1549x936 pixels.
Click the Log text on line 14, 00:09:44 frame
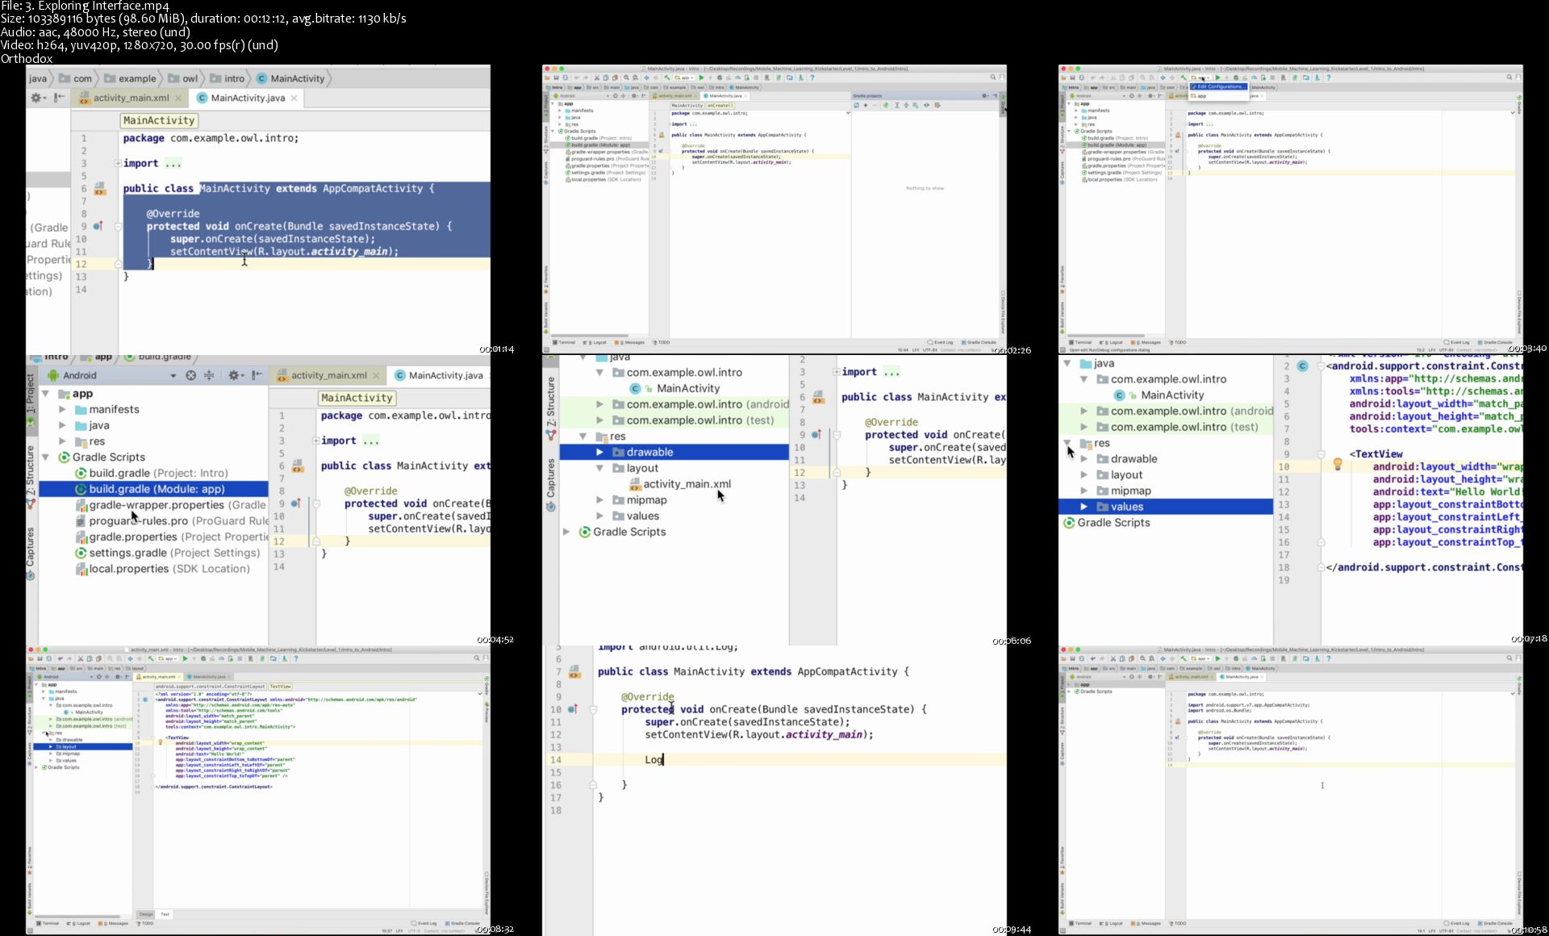(653, 759)
